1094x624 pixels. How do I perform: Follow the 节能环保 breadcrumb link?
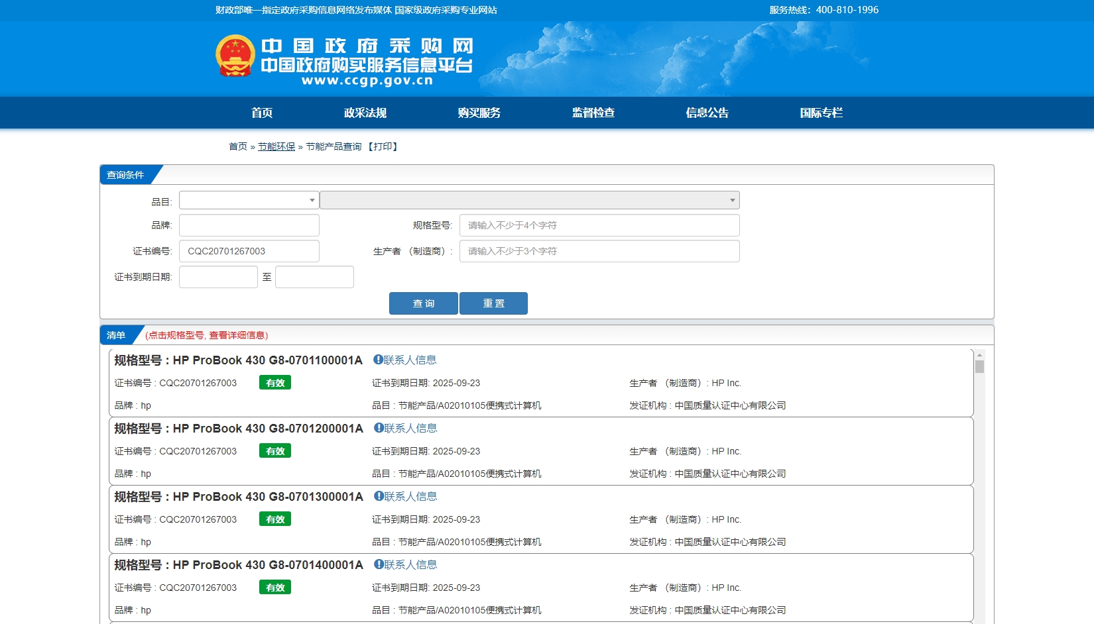pyautogui.click(x=276, y=146)
